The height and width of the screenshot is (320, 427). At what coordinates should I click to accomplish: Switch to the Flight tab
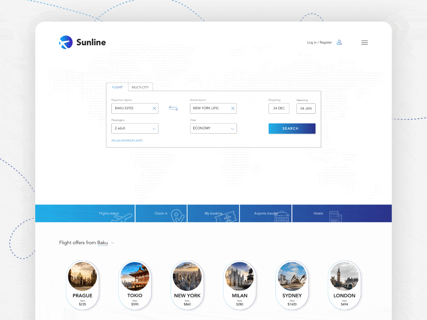point(117,87)
